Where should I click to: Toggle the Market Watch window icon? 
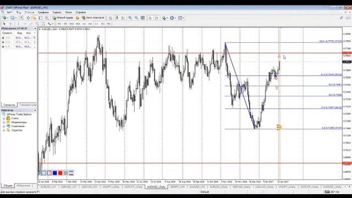coord(21,18)
